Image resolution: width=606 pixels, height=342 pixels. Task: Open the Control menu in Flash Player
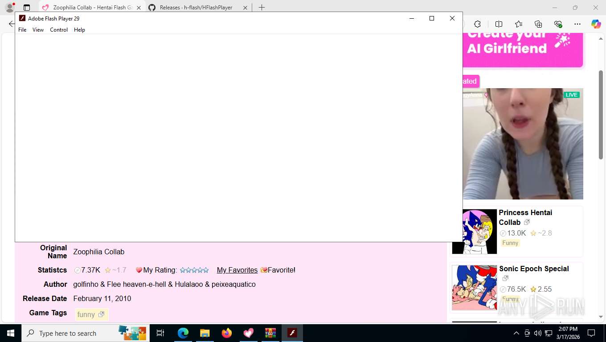pyautogui.click(x=59, y=30)
